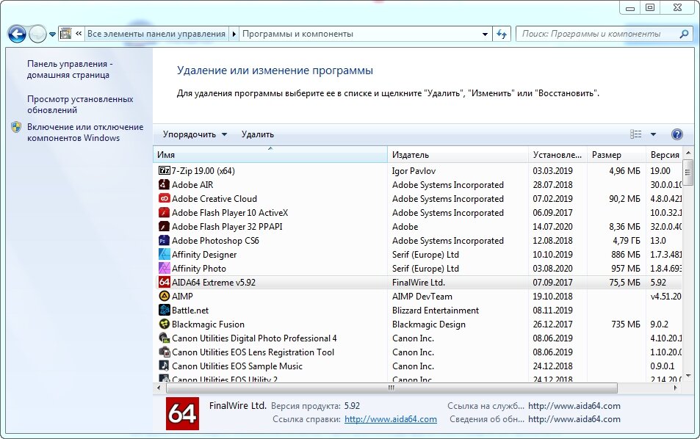Click the AIDA64 Extreme list icon
Image resolution: width=700 pixels, height=439 pixels.
click(x=165, y=282)
